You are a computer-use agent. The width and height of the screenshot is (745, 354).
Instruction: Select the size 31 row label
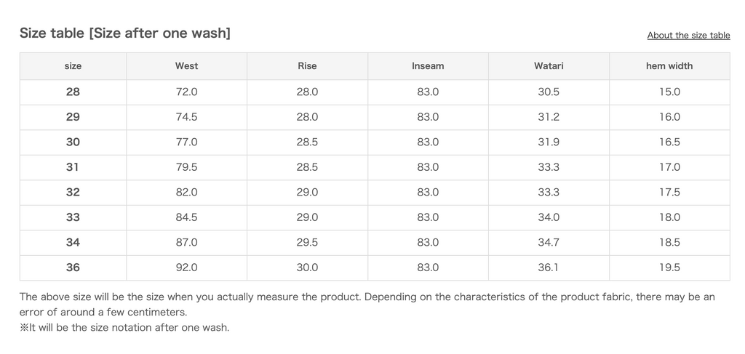coord(73,167)
